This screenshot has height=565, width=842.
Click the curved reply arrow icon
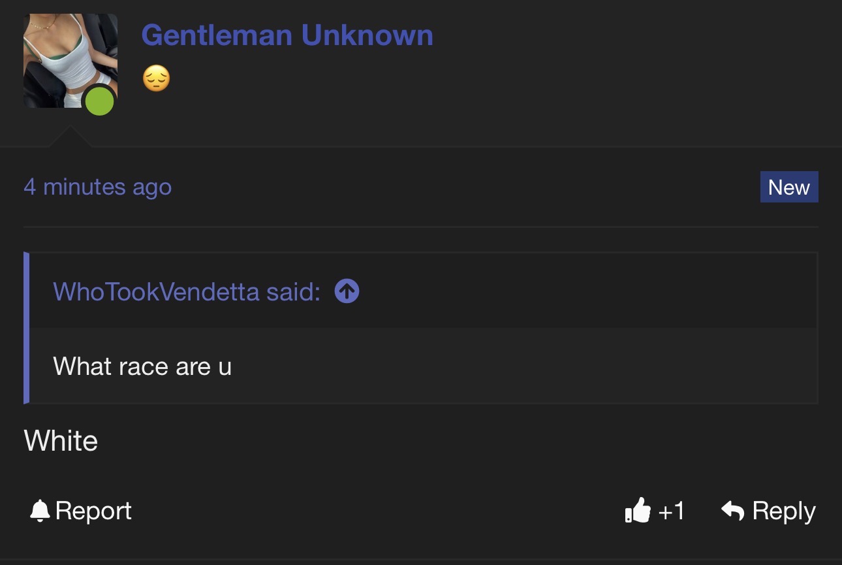point(733,511)
